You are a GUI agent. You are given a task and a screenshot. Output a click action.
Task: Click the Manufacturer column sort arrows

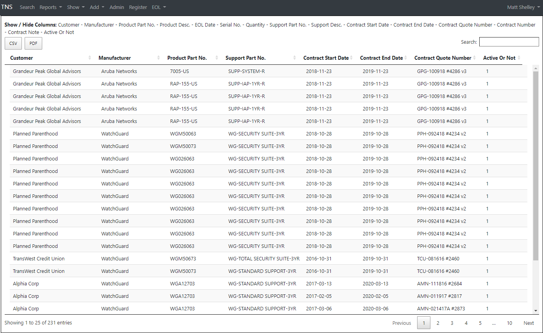tap(158, 58)
